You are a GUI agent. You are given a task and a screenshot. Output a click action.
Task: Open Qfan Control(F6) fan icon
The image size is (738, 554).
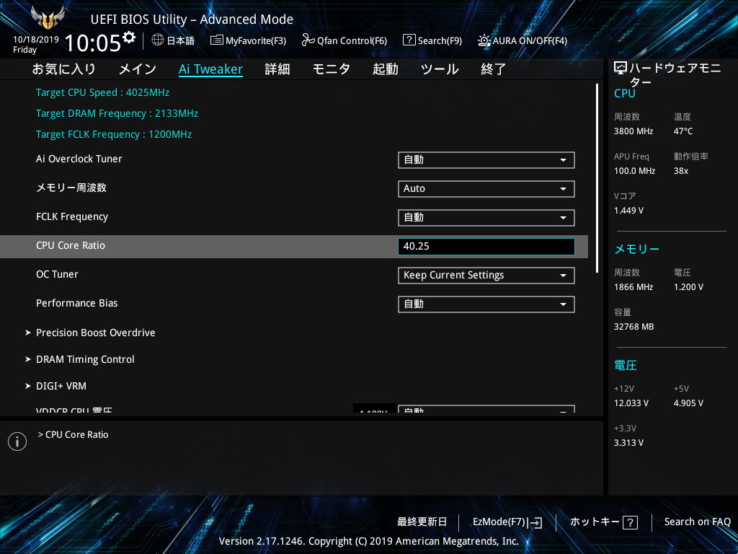[308, 40]
